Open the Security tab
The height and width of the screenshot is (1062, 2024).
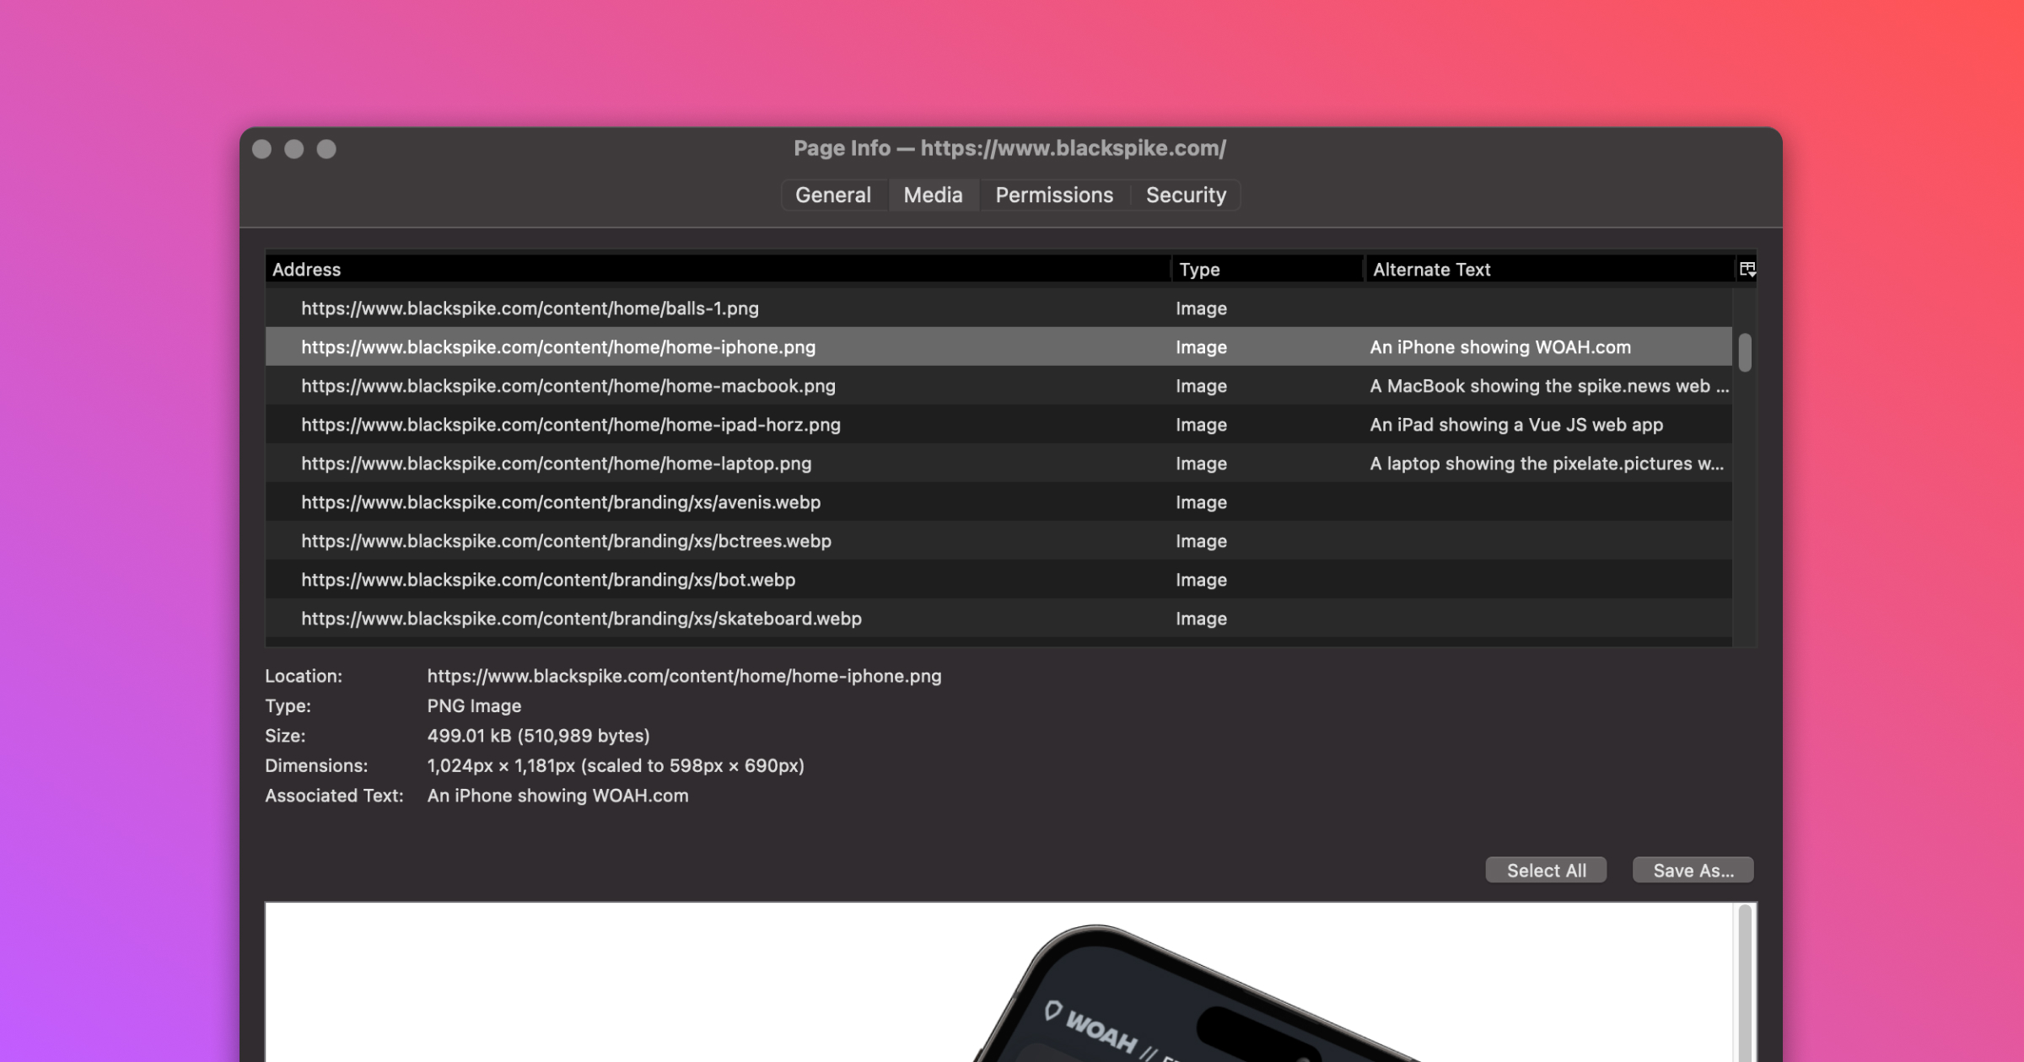[1186, 195]
